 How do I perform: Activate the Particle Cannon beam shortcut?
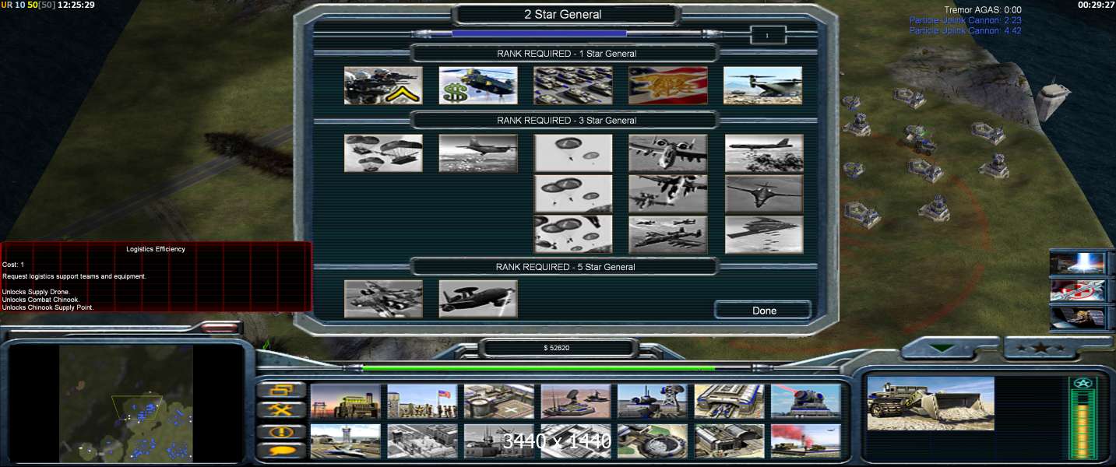(1078, 263)
